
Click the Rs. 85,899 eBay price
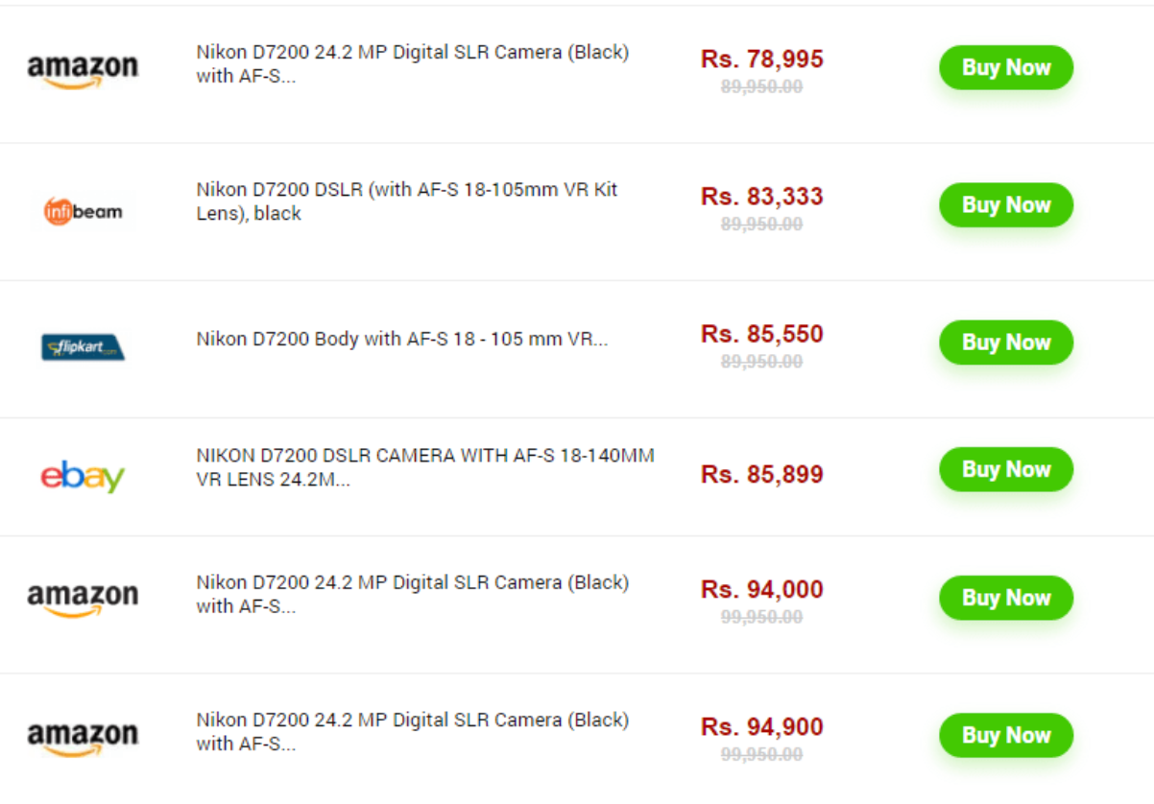coord(761,475)
